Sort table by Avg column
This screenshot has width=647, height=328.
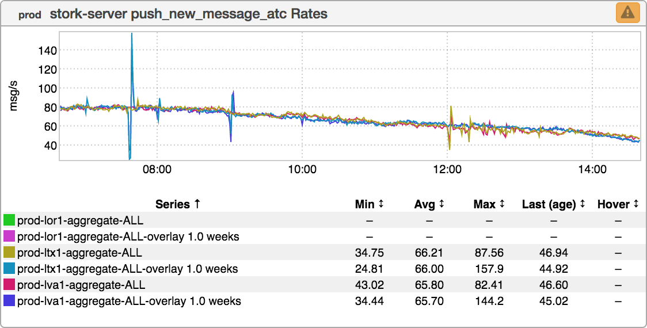point(429,204)
